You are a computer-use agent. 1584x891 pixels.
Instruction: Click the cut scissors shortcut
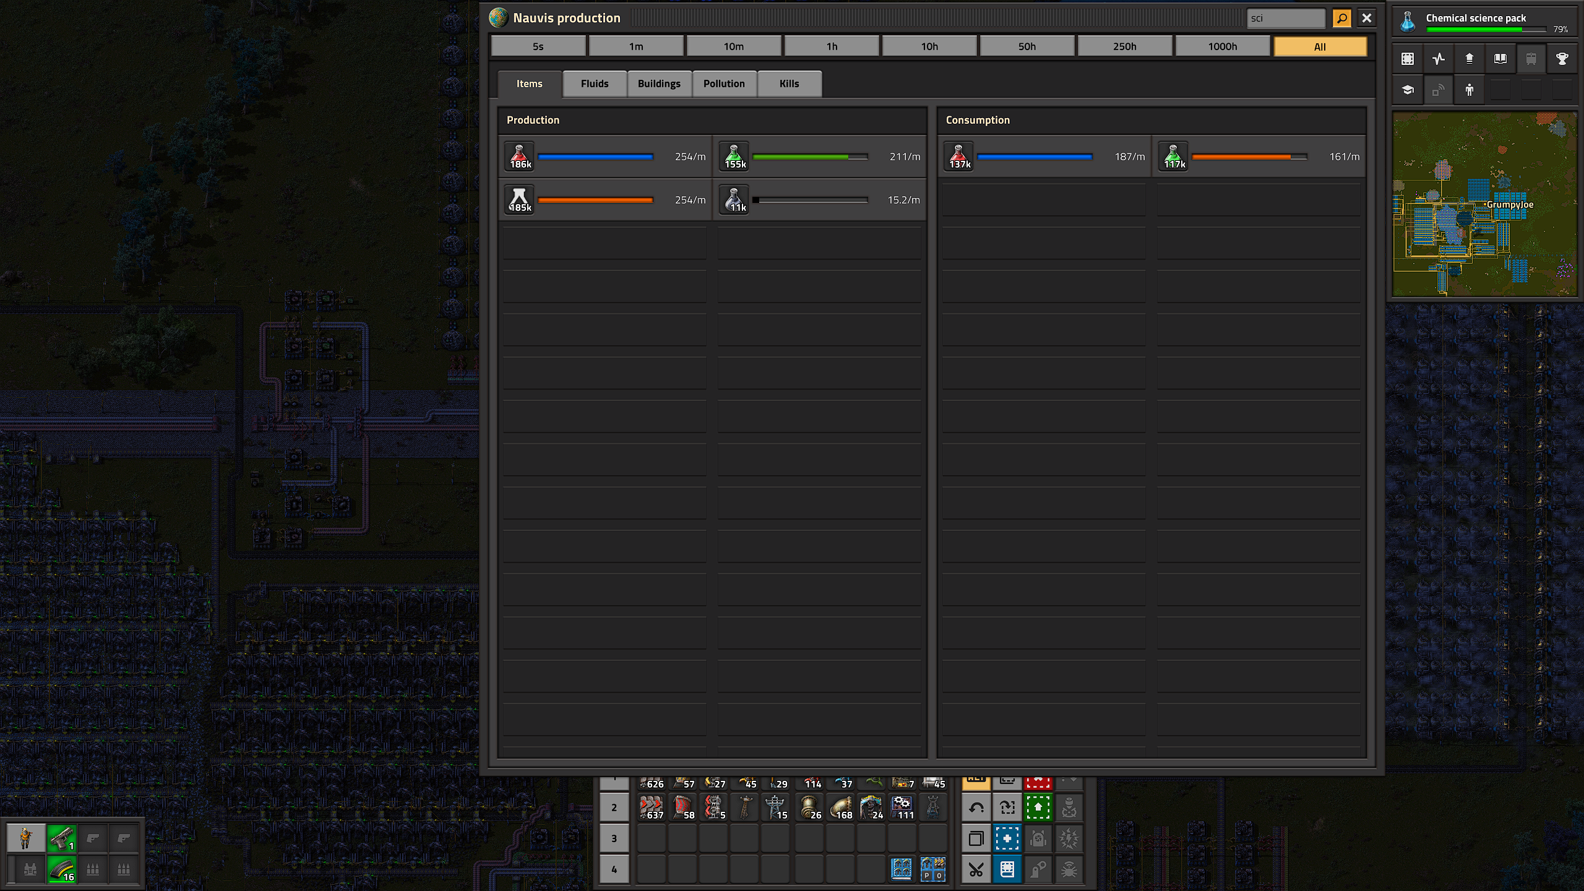point(976,870)
